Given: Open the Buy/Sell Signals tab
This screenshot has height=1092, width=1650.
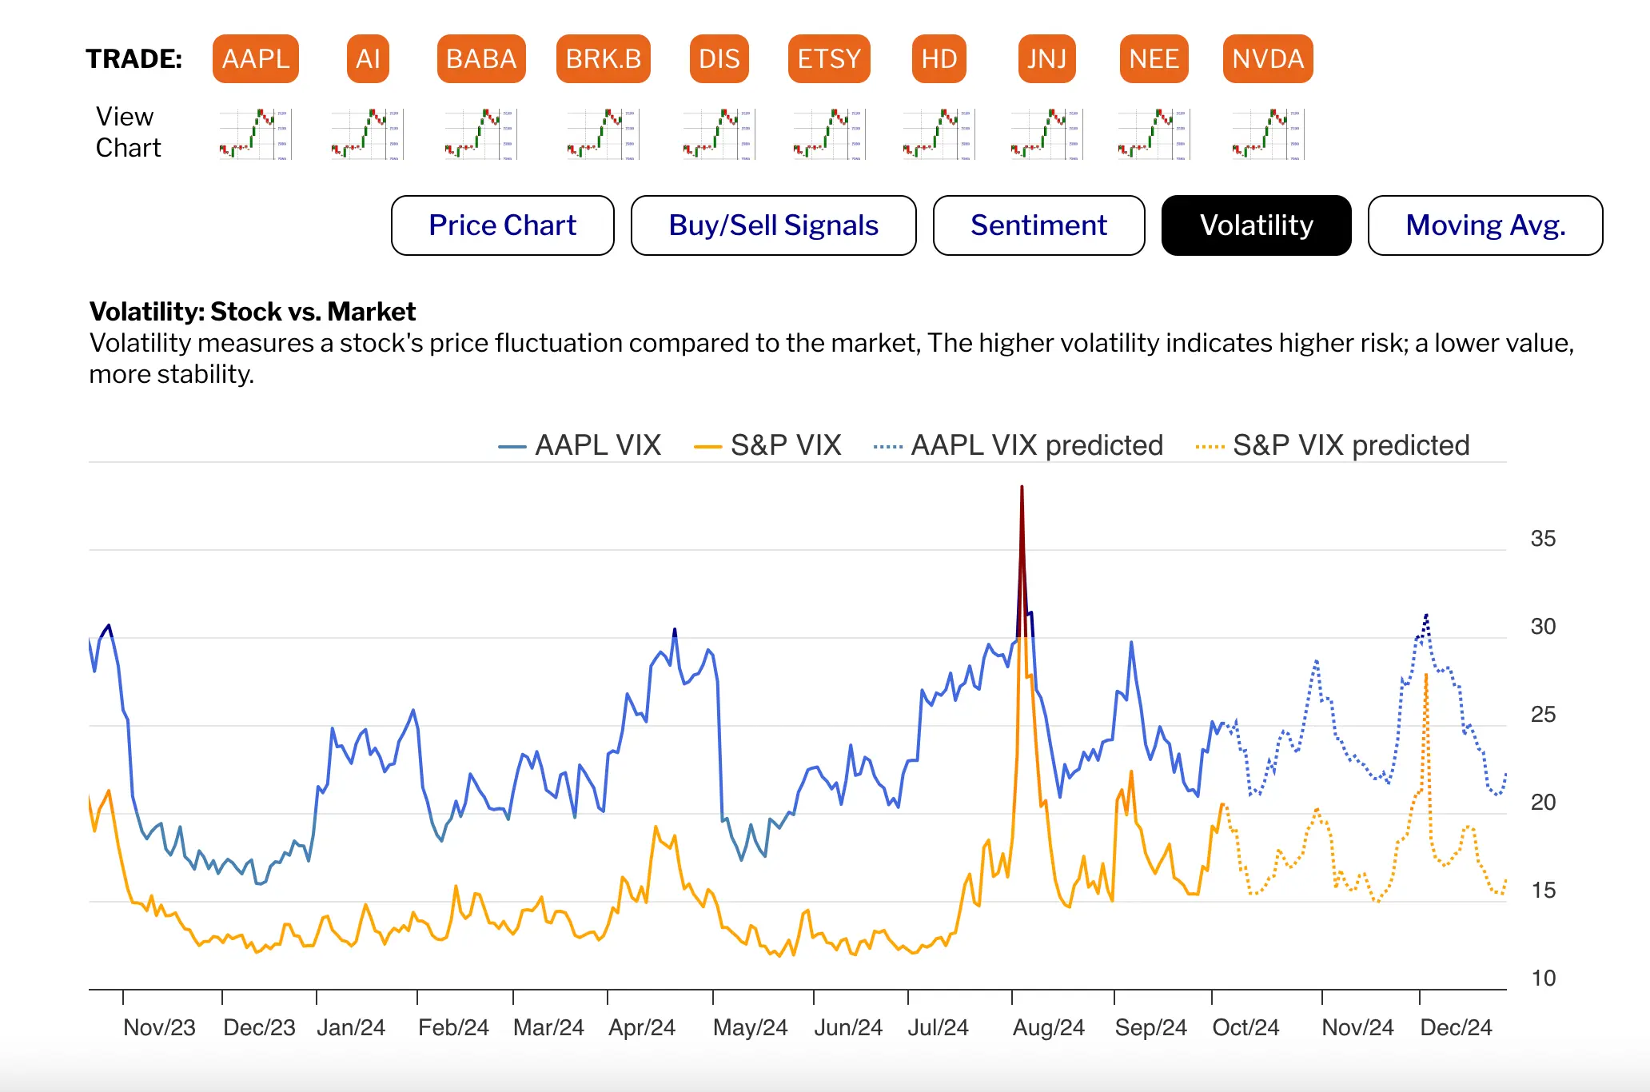Looking at the screenshot, I should pos(774,225).
